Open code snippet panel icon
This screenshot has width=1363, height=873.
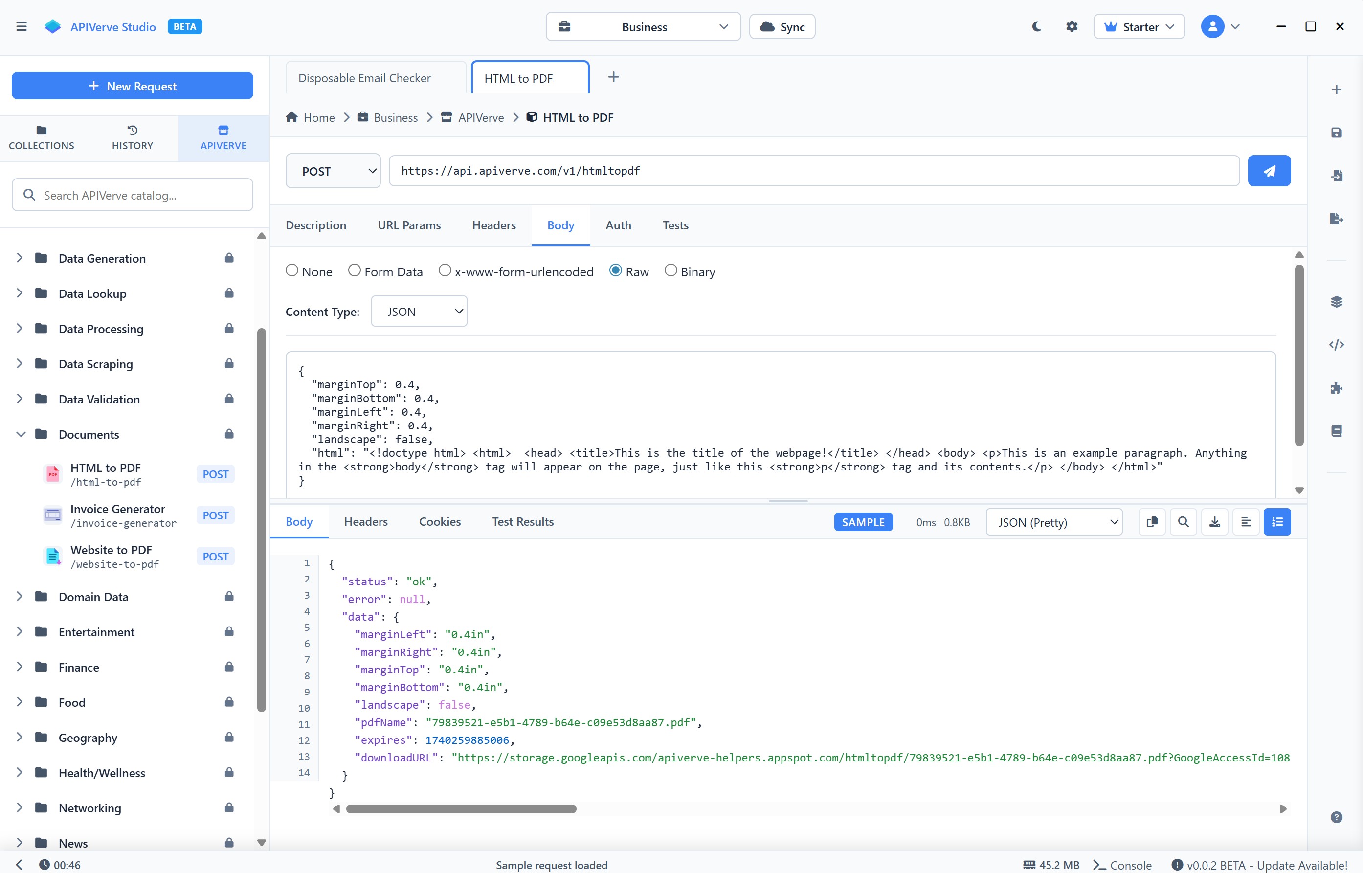1336,345
